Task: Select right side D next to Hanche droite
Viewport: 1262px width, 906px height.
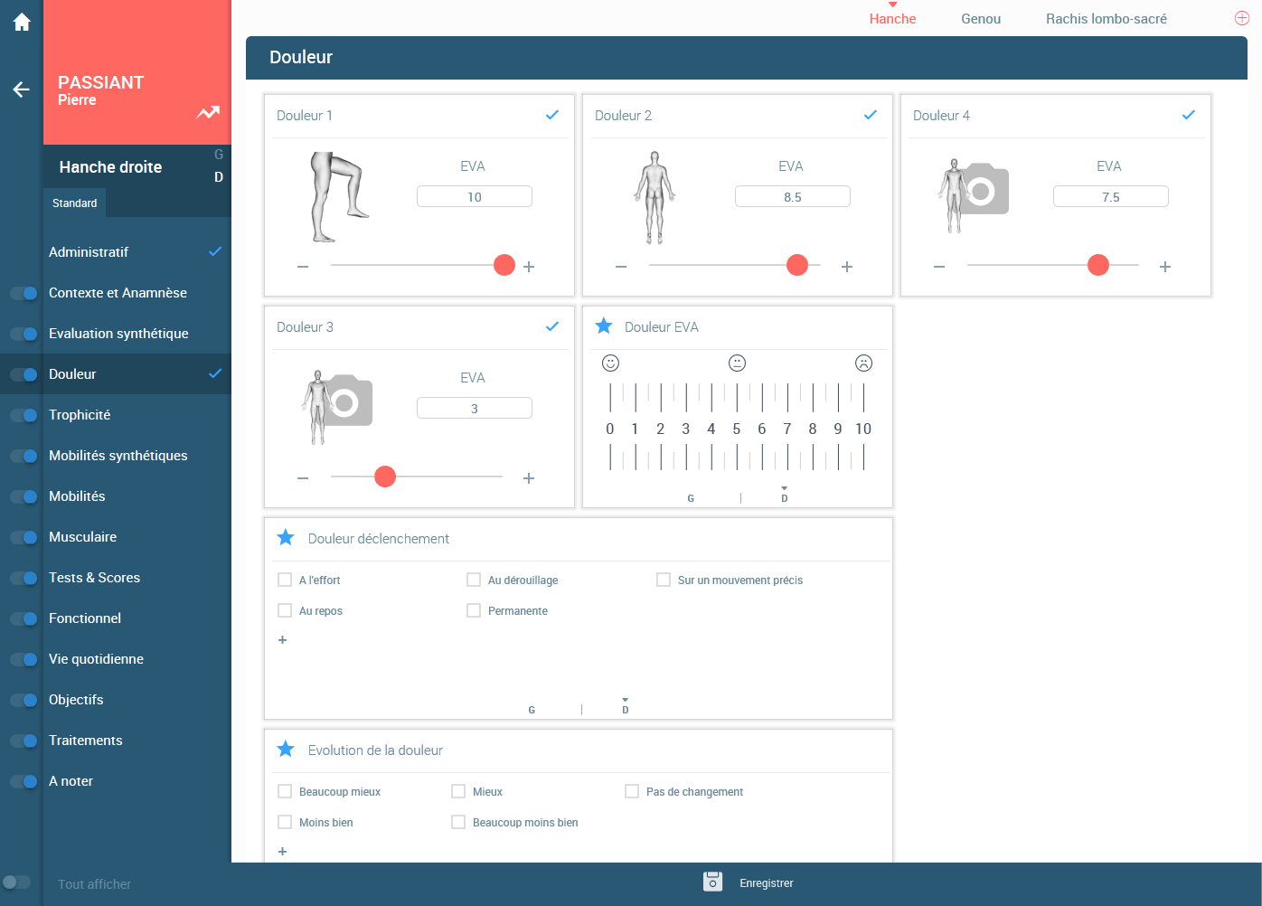Action: (x=219, y=177)
